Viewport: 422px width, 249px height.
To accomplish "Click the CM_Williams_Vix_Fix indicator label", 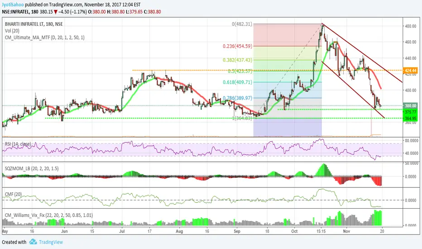I will (49, 215).
